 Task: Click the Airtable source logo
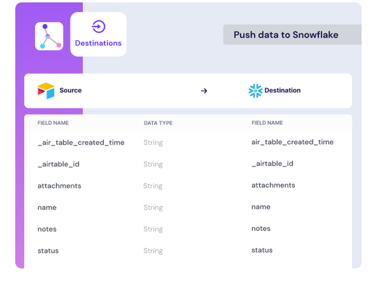point(46,90)
